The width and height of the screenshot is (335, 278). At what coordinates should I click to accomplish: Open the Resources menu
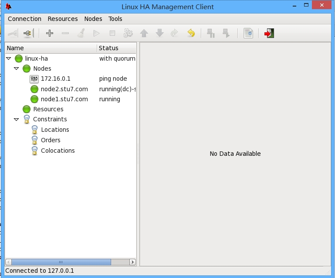point(63,19)
